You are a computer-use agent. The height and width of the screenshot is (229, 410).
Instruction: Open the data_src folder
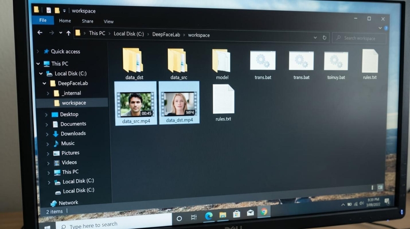point(179,64)
